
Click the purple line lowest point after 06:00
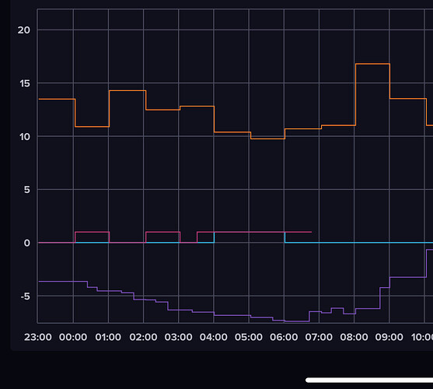297,321
